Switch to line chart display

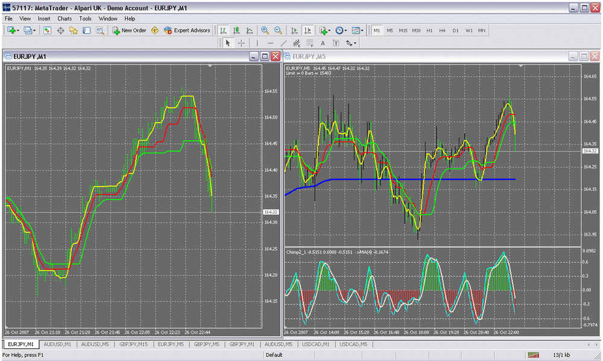[x=249, y=30]
